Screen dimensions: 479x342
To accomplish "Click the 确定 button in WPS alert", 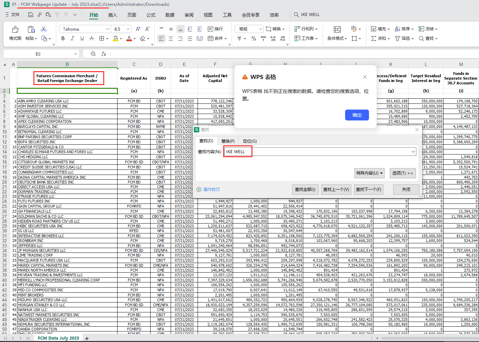I will [357, 115].
